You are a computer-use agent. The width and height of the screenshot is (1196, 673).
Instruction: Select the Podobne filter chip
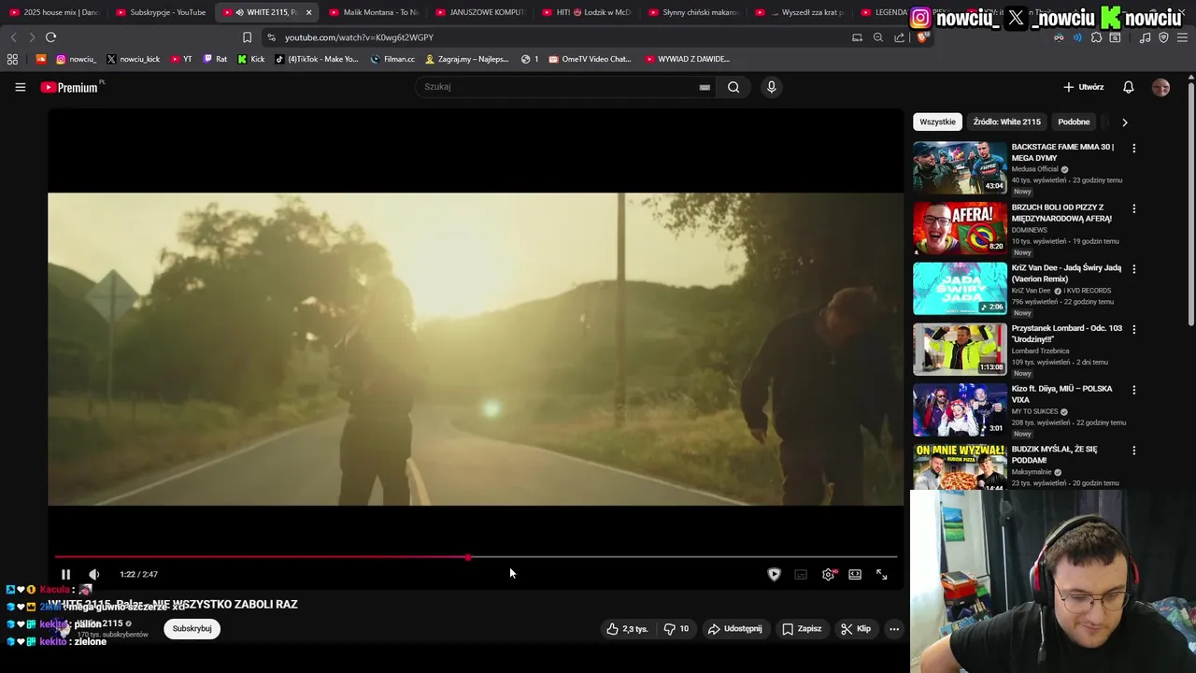[x=1074, y=122]
